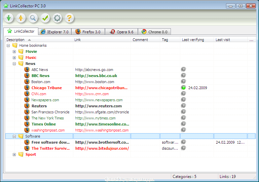Click the Firefox icon beside BBC News

tap(27, 75)
